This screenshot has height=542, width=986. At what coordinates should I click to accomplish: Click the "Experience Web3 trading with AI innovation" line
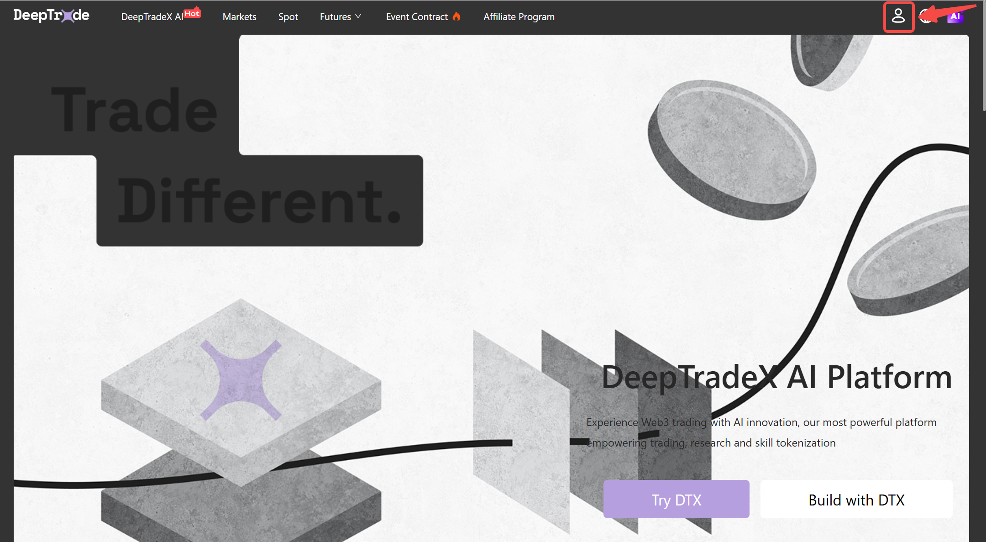[x=761, y=422]
